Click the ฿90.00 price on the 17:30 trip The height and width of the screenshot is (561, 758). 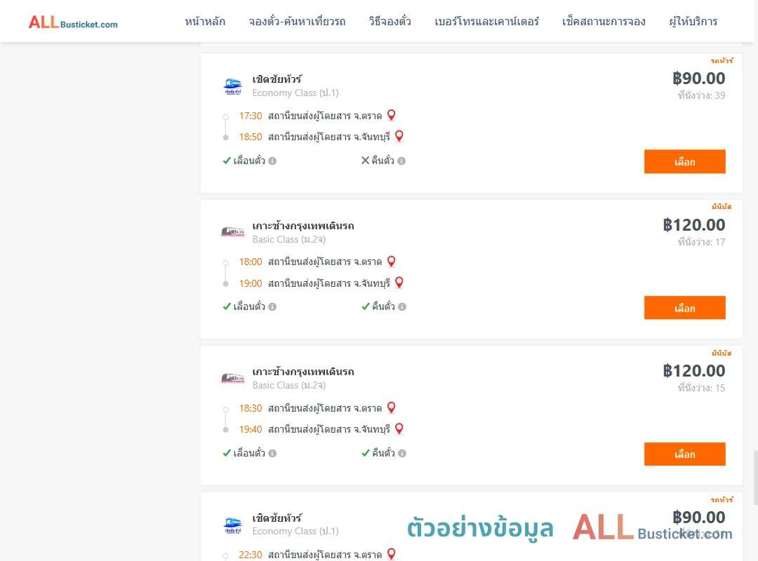pos(698,79)
